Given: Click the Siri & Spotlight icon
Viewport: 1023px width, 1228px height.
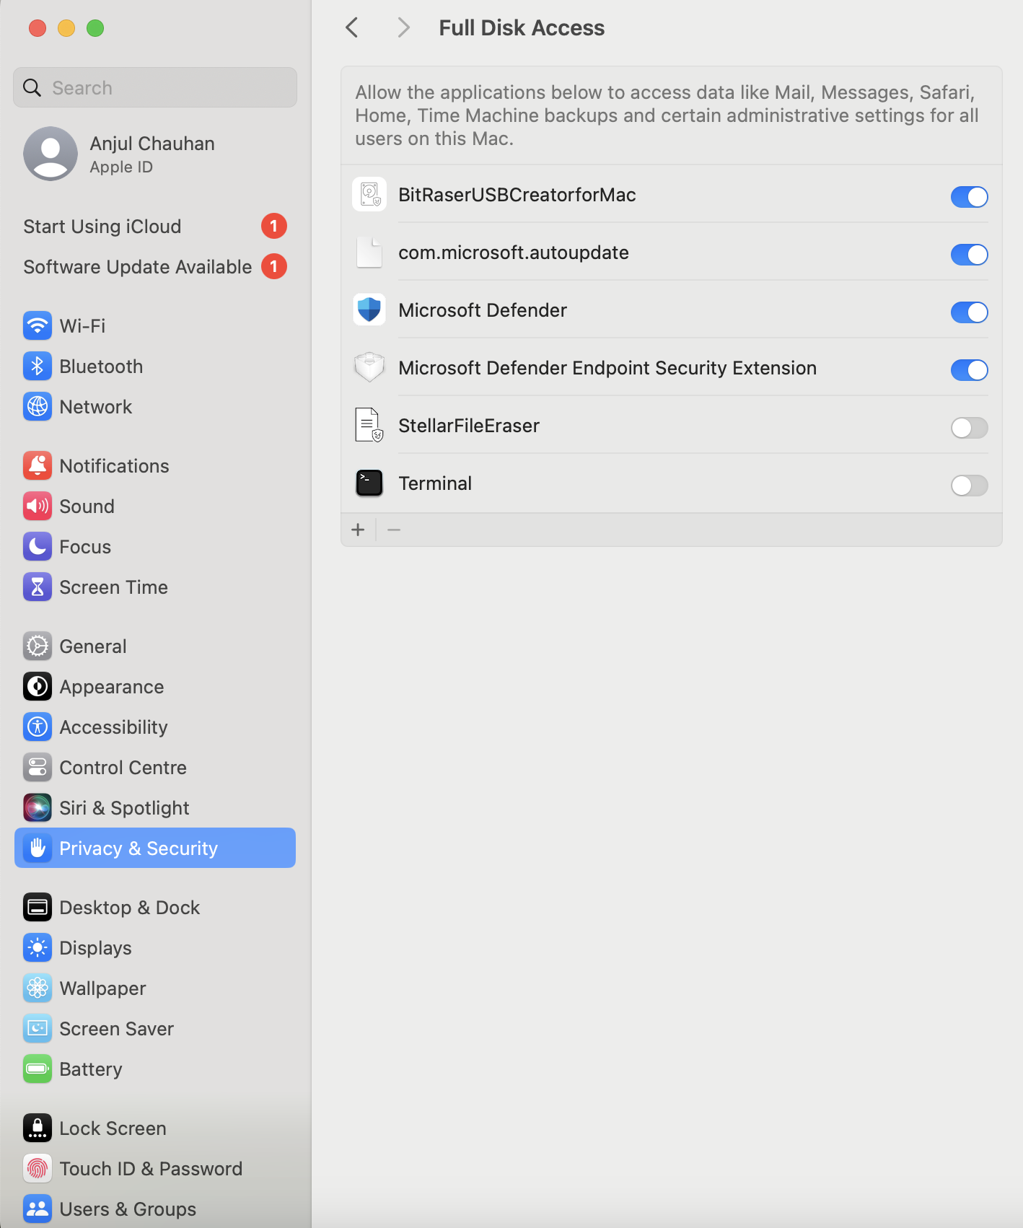Looking at the screenshot, I should (x=38, y=808).
